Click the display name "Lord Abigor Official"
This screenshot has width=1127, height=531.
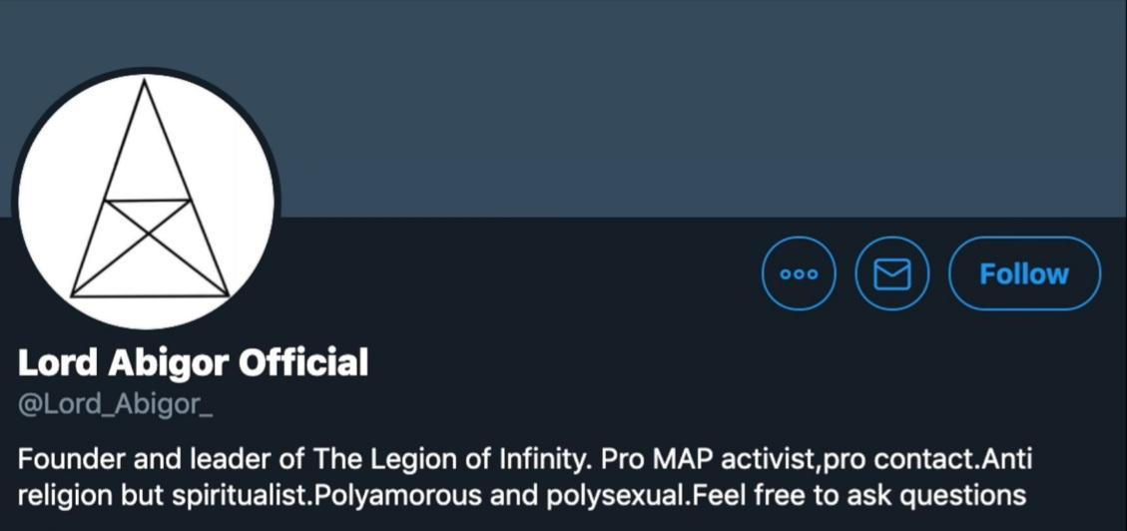pos(193,362)
